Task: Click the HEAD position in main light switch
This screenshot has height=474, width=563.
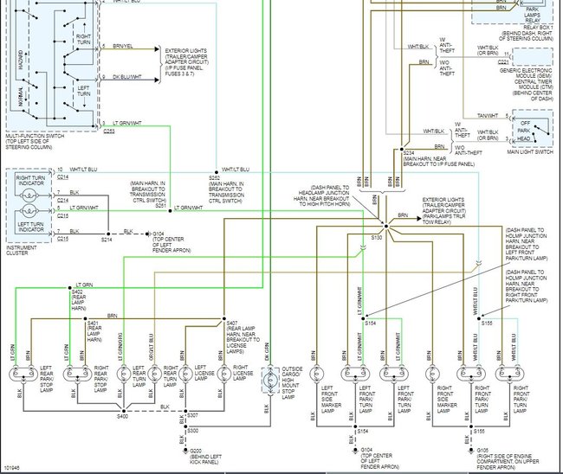Action: coord(524,138)
